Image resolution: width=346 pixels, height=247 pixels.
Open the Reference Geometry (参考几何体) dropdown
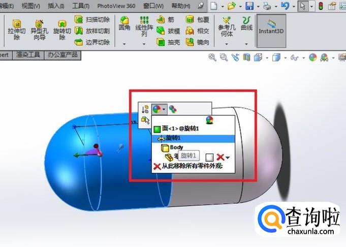(226, 44)
